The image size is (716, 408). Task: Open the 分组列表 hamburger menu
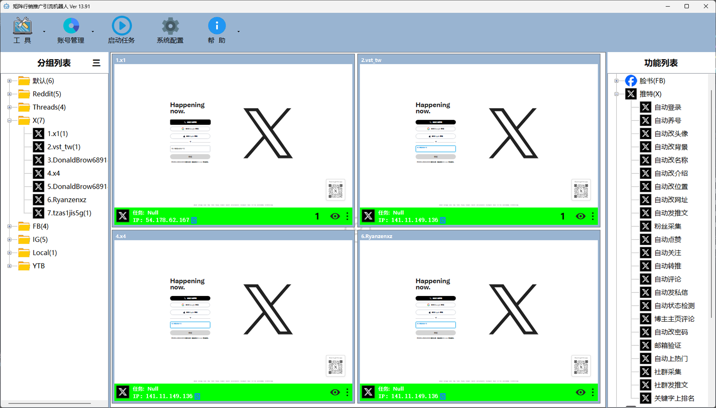click(96, 63)
